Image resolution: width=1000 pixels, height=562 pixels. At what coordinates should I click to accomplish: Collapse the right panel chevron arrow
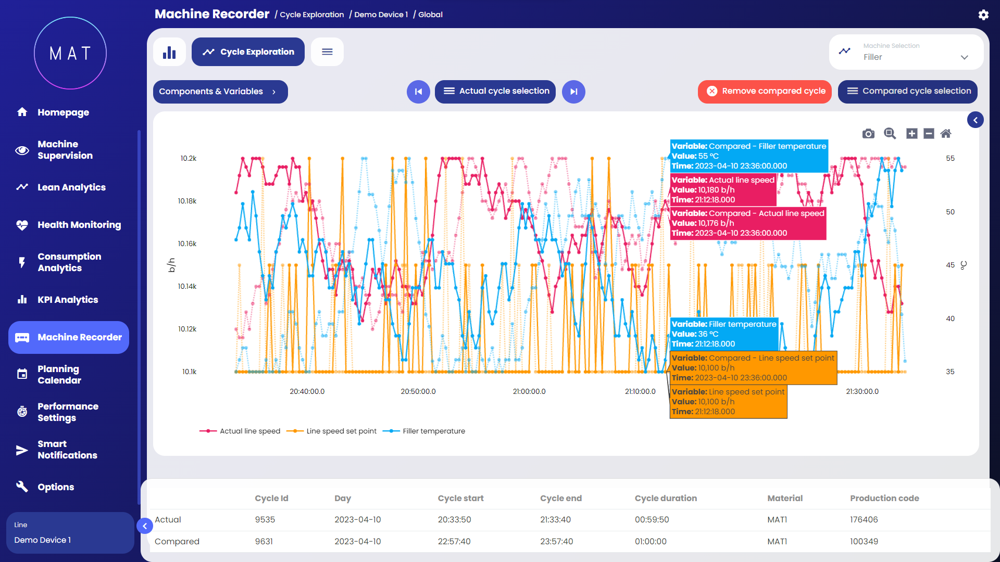tap(976, 120)
